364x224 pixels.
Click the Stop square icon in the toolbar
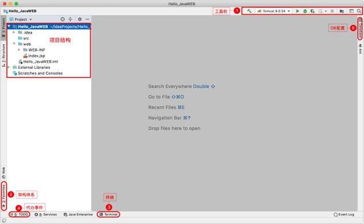tap(332, 11)
